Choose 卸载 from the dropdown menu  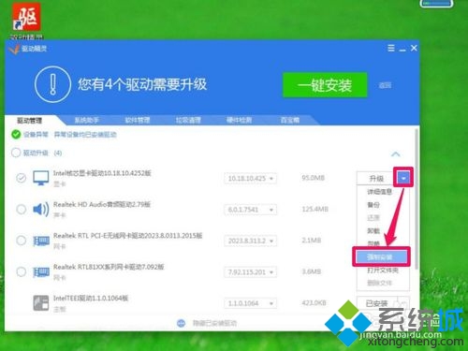tap(373, 231)
